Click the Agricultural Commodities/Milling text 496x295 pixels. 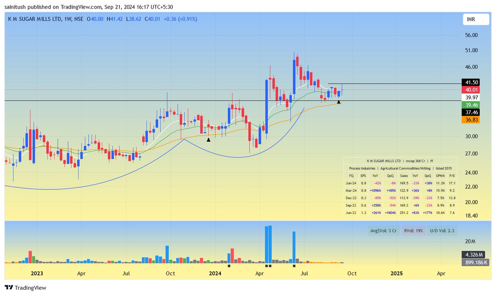click(x=405, y=169)
